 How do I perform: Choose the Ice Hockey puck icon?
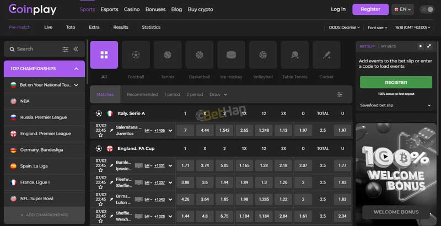(x=231, y=55)
